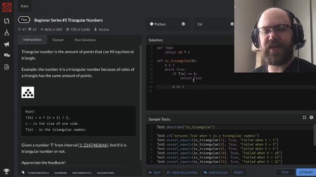Open the chat discussions sidebar icon
This screenshot has width=316, height=177.
(6, 55)
